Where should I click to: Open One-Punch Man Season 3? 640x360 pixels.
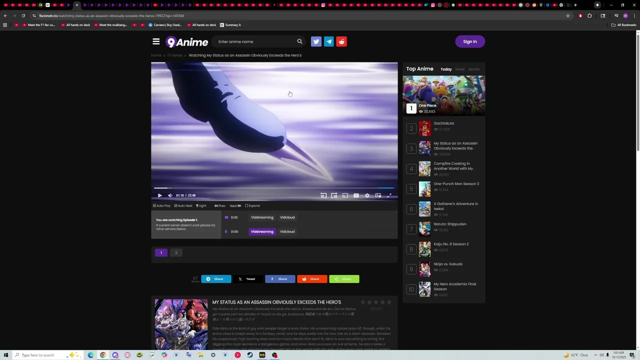(456, 183)
